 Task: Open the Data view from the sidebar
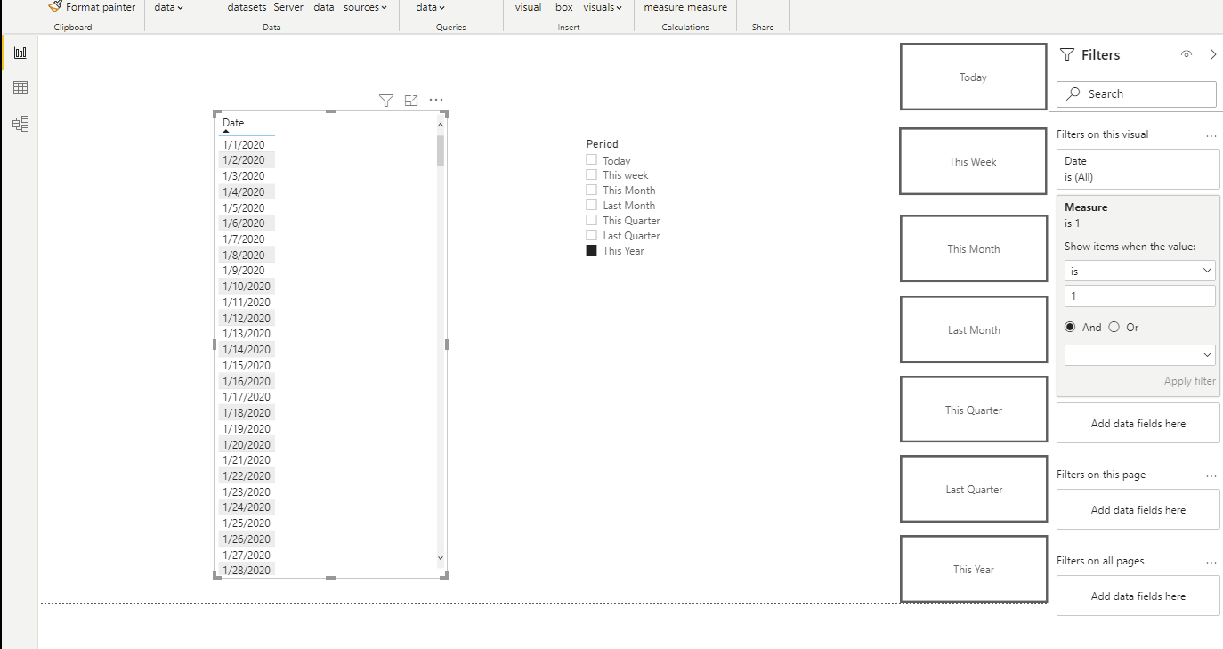tap(20, 87)
